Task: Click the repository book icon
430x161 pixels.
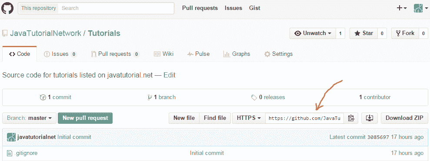Action: pos(5,33)
